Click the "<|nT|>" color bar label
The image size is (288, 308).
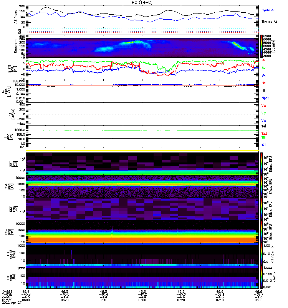click(275, 277)
